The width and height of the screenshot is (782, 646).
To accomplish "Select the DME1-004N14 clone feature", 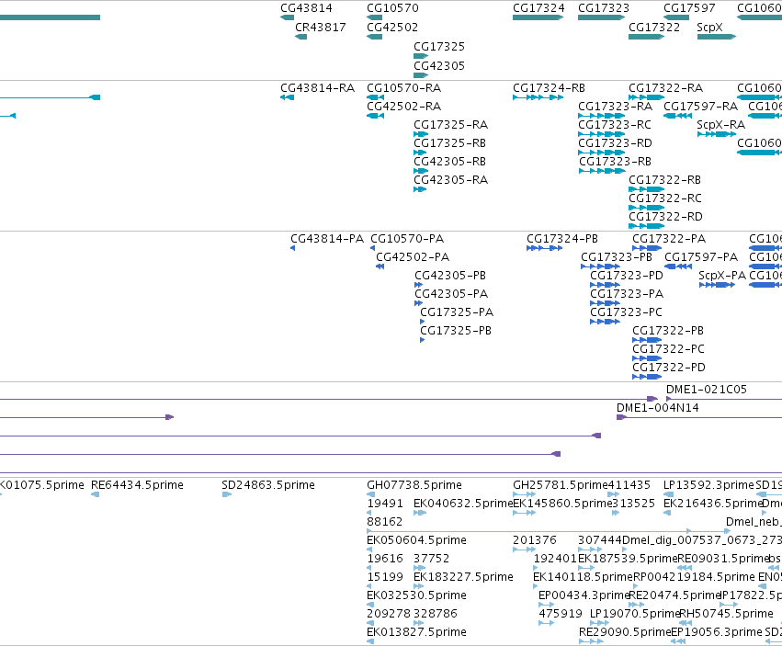I will tap(699, 417).
